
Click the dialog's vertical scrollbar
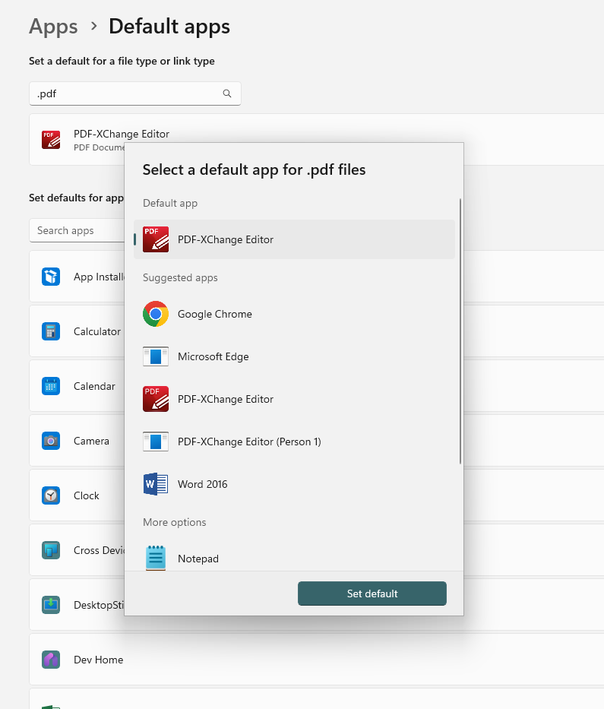[x=460, y=331]
